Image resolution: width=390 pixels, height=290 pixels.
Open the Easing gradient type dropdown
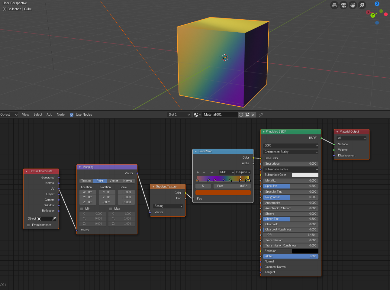pos(168,206)
